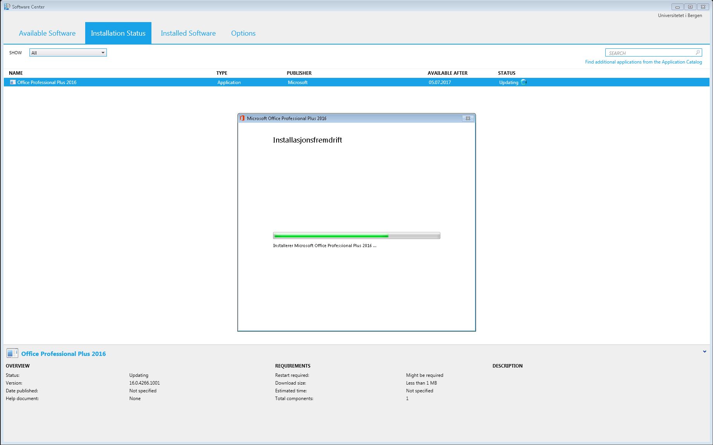713x445 pixels.
Task: Collapse the details pane with chevron
Action: (704, 352)
